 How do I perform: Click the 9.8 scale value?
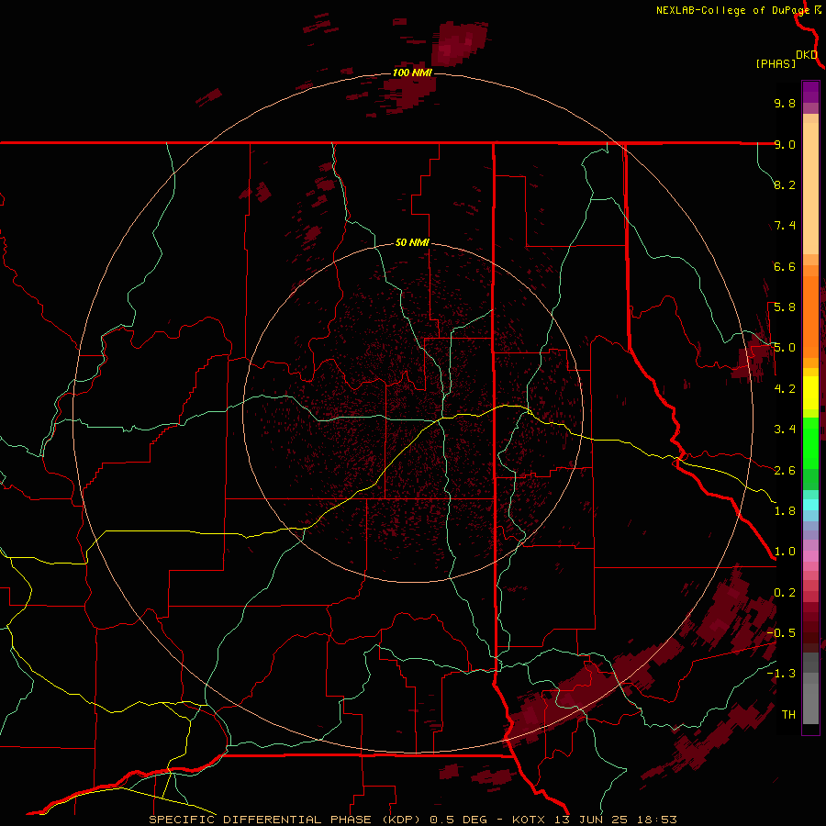pos(785,103)
